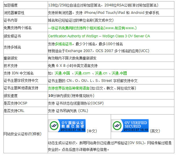Select the row label 支持多域名

12,47
